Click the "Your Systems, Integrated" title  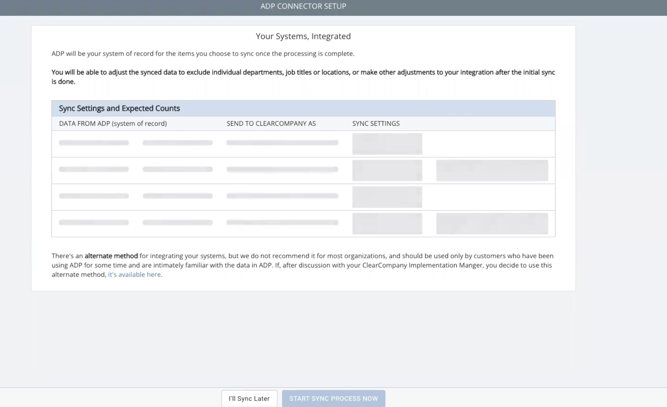click(303, 36)
